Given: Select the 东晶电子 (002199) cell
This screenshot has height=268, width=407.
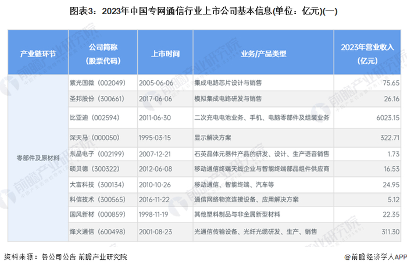Looking at the screenshot, I should pyautogui.click(x=103, y=154).
